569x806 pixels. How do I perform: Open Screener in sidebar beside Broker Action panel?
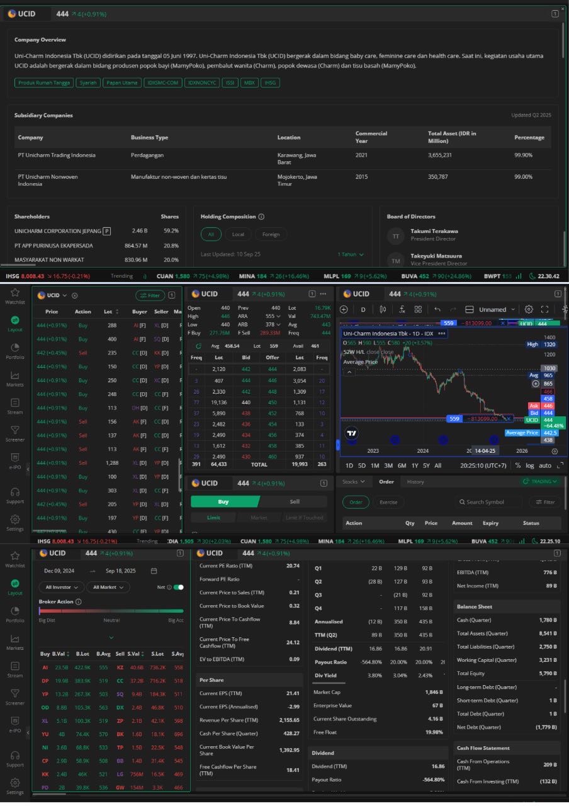(15, 696)
